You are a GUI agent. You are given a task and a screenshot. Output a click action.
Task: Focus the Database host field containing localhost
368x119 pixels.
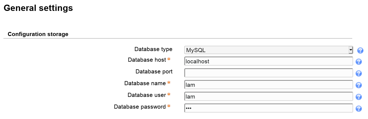coord(269,61)
